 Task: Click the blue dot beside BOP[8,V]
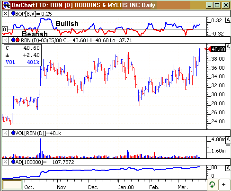pos(13,14)
